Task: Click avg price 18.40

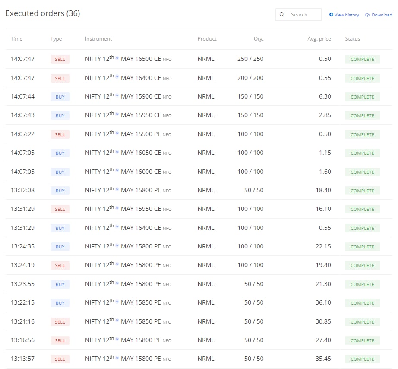Action: point(323,190)
